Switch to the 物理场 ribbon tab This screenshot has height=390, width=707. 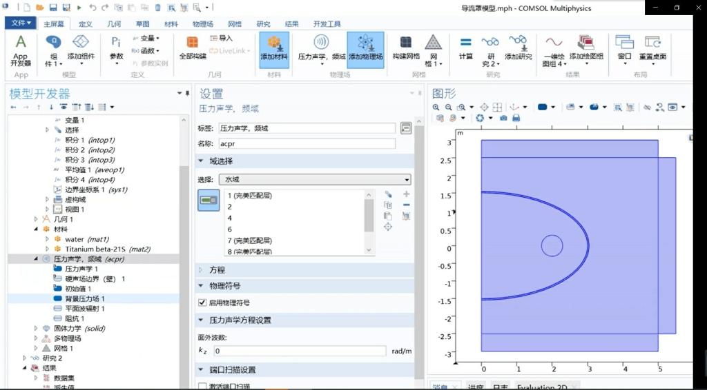coord(202,23)
